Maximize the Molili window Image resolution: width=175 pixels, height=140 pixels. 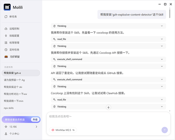[x=165, y=4]
